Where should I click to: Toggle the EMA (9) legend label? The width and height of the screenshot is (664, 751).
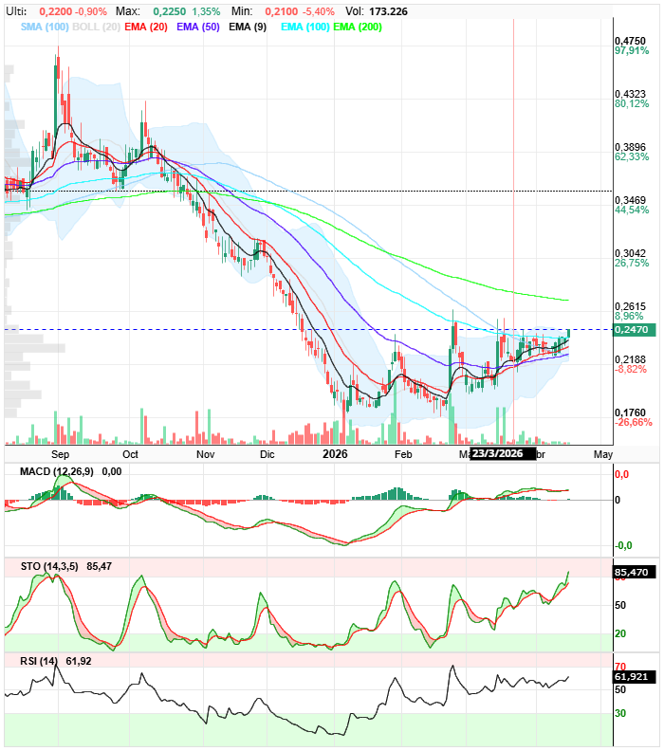[x=248, y=27]
